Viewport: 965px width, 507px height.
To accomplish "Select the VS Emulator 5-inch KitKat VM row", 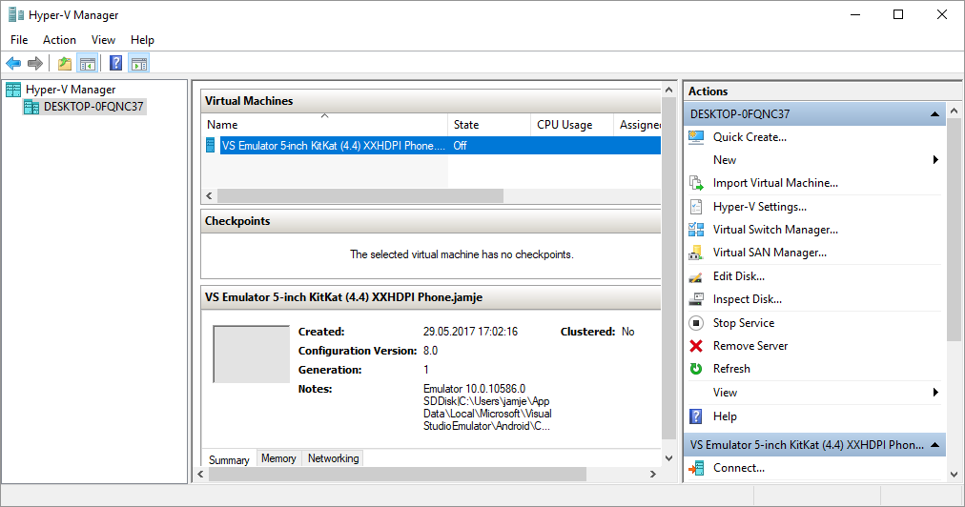I will coord(431,146).
